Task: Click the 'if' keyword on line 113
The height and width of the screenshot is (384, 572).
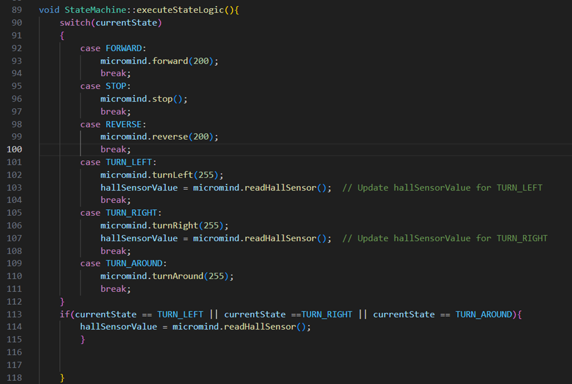Action: (65, 314)
